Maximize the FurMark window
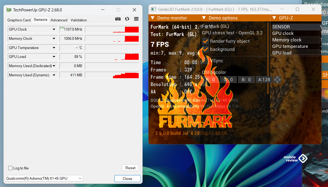This screenshot has height=187, width=328. pos(297,9)
